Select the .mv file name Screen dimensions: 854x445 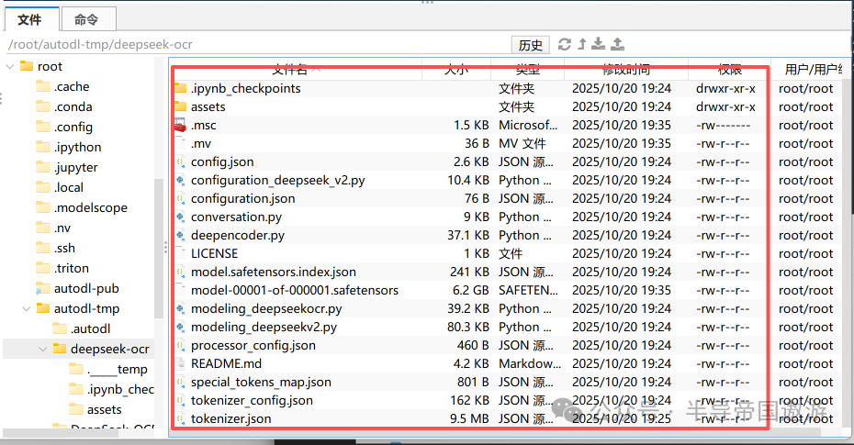point(201,144)
